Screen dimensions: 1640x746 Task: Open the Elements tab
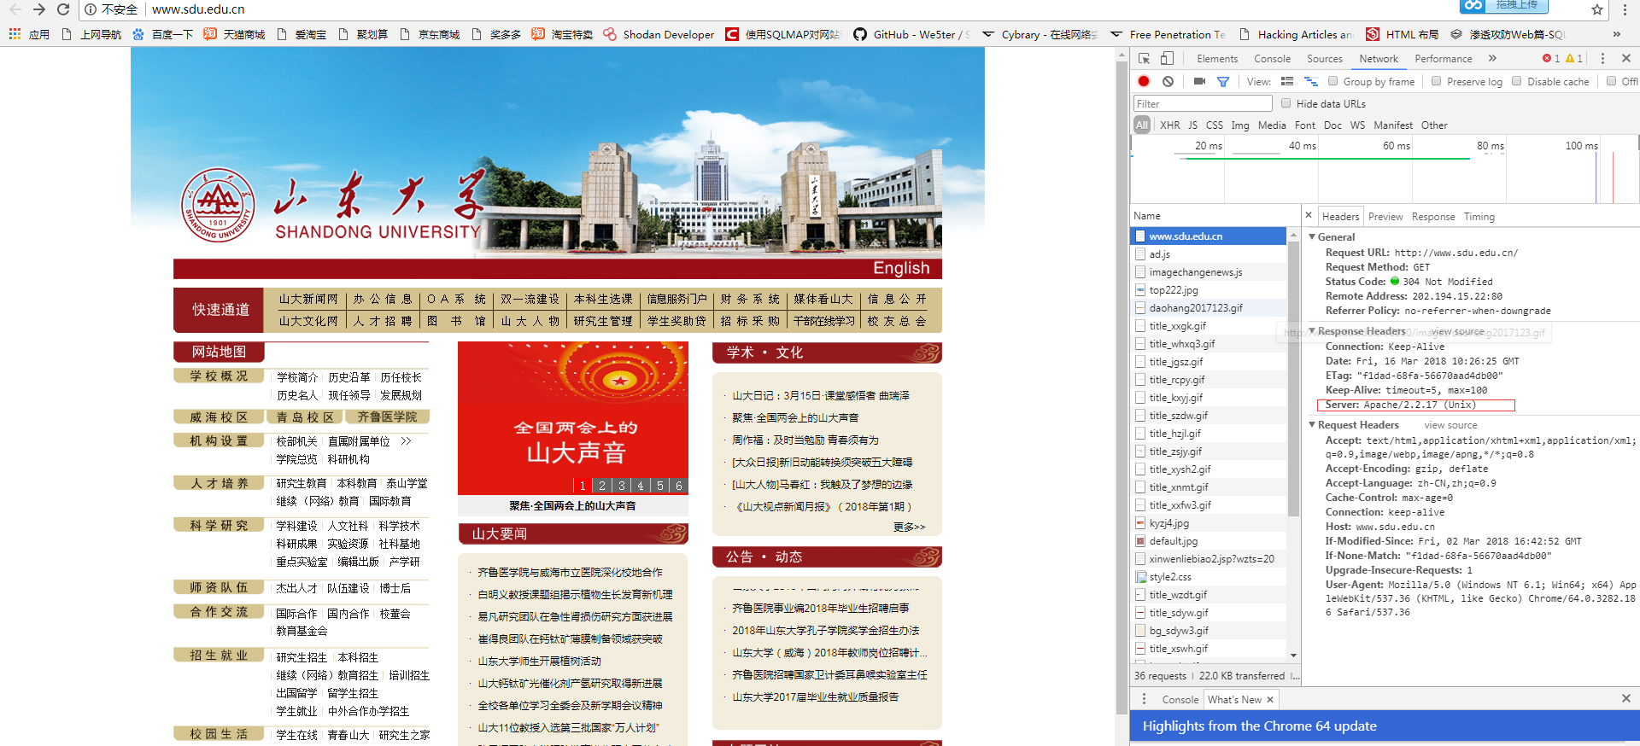[1216, 58]
